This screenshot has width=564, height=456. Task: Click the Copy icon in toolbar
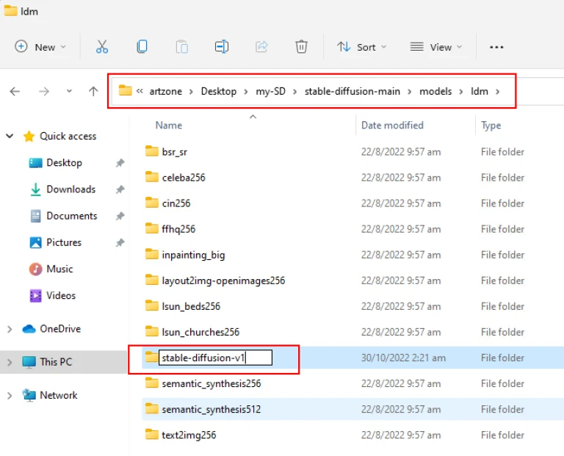pyautogui.click(x=142, y=47)
